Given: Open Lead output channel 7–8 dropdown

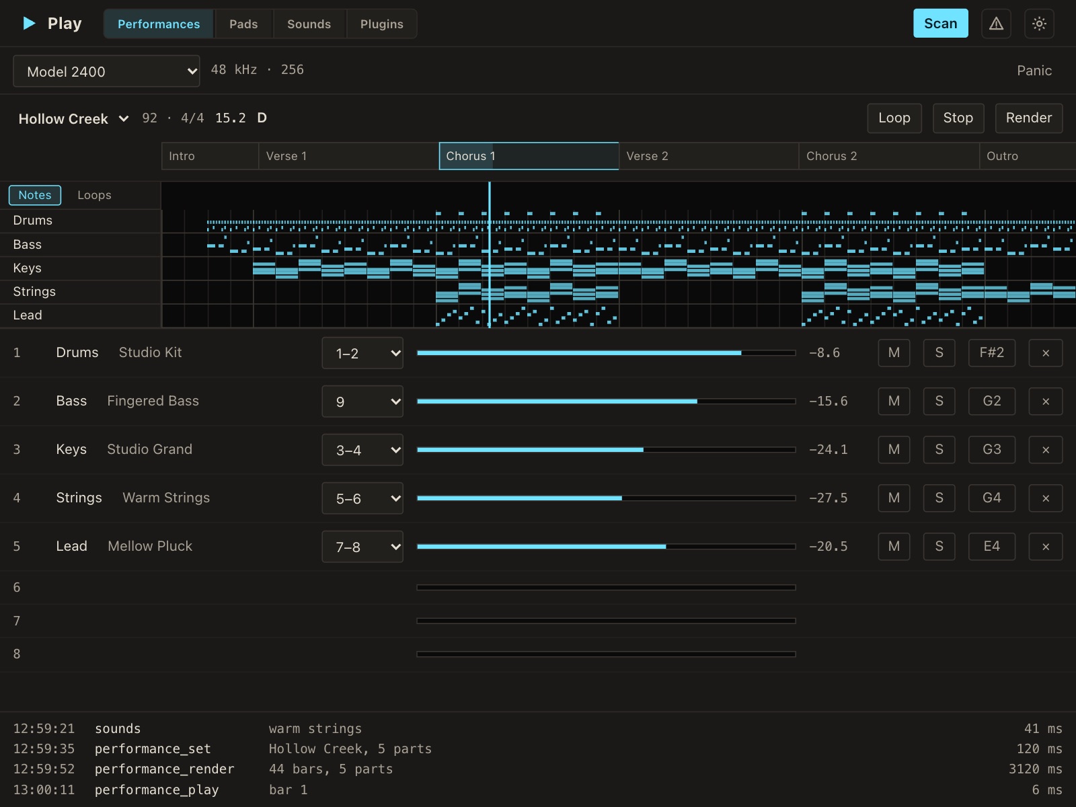Looking at the screenshot, I should pos(362,547).
